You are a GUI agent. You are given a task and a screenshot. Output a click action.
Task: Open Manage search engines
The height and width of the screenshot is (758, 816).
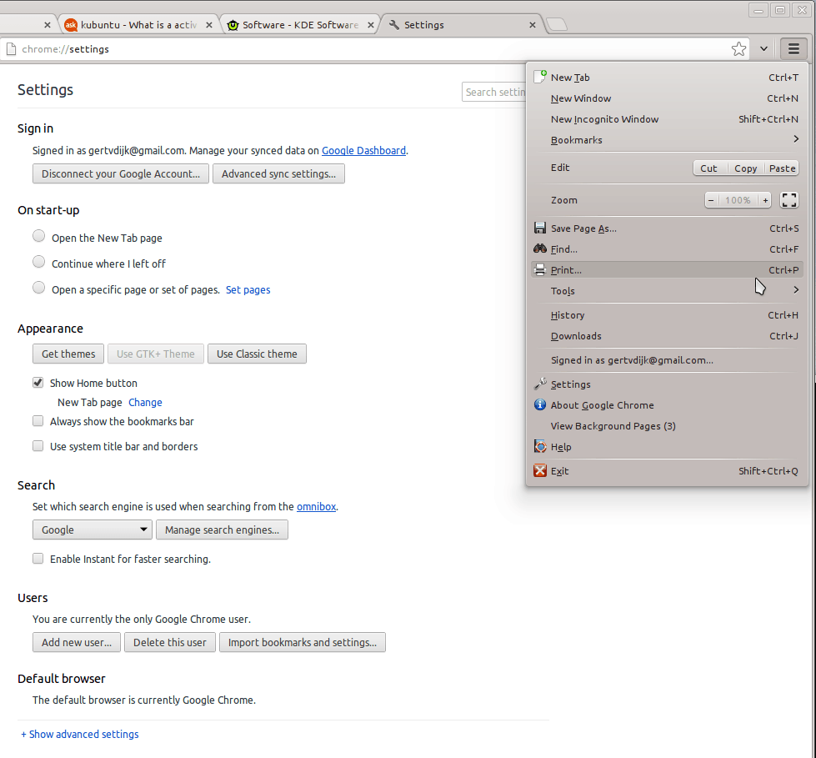(x=222, y=530)
